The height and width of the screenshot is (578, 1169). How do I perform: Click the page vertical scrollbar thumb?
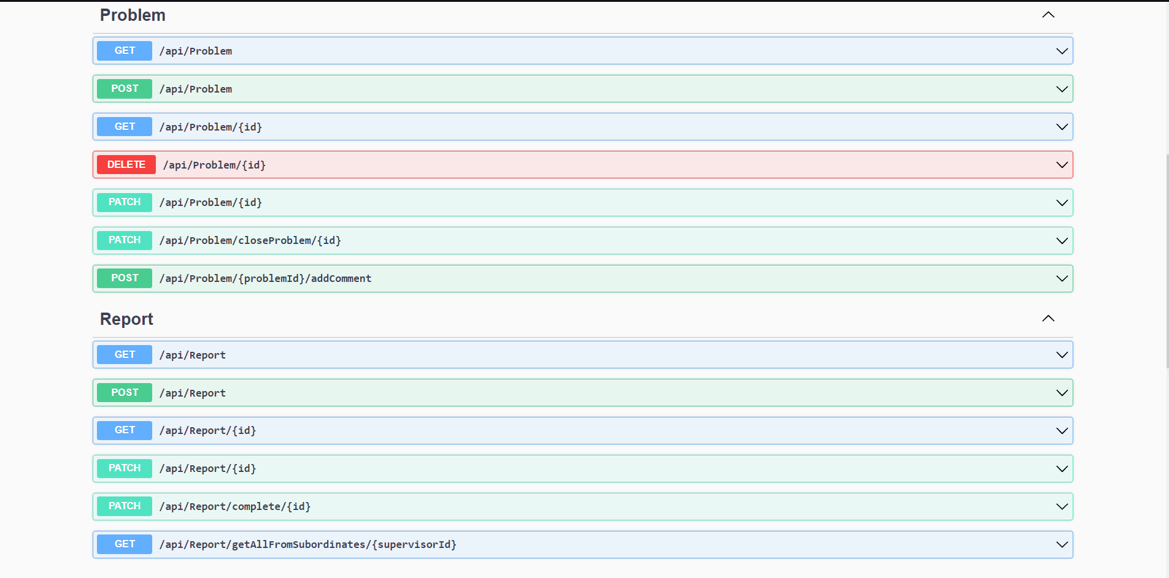click(x=1167, y=260)
